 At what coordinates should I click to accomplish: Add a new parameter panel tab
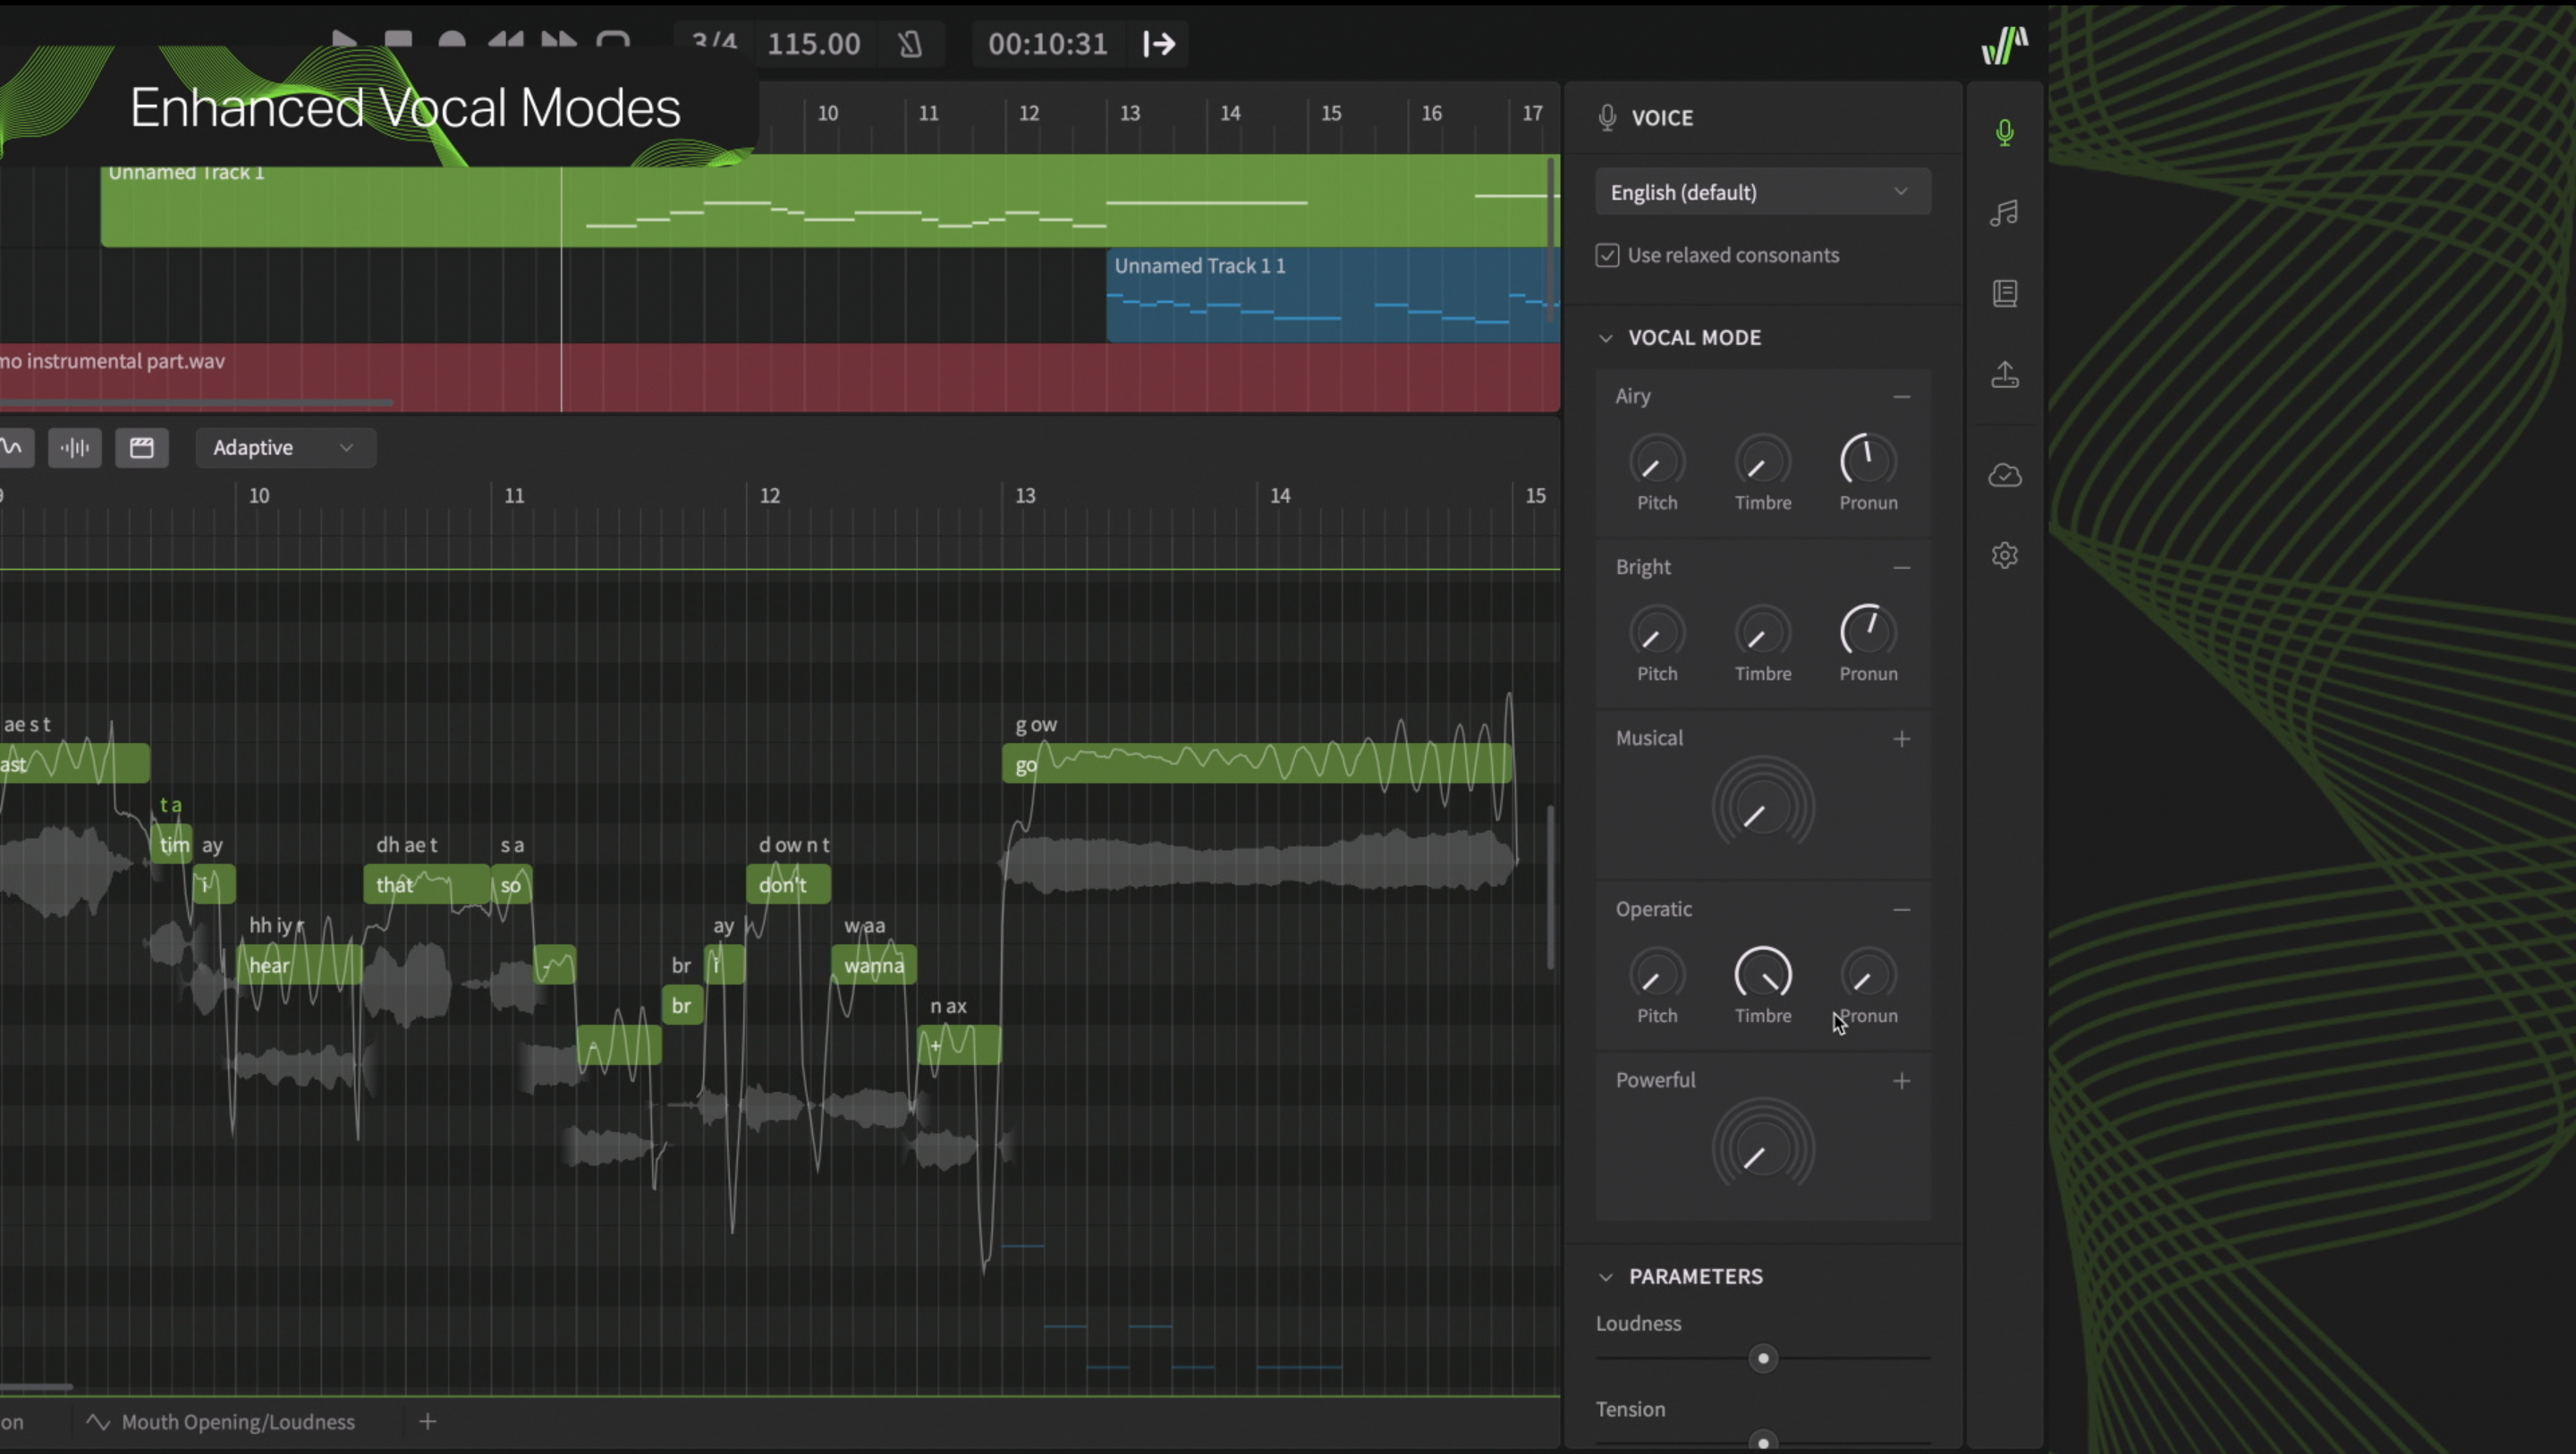click(427, 1421)
